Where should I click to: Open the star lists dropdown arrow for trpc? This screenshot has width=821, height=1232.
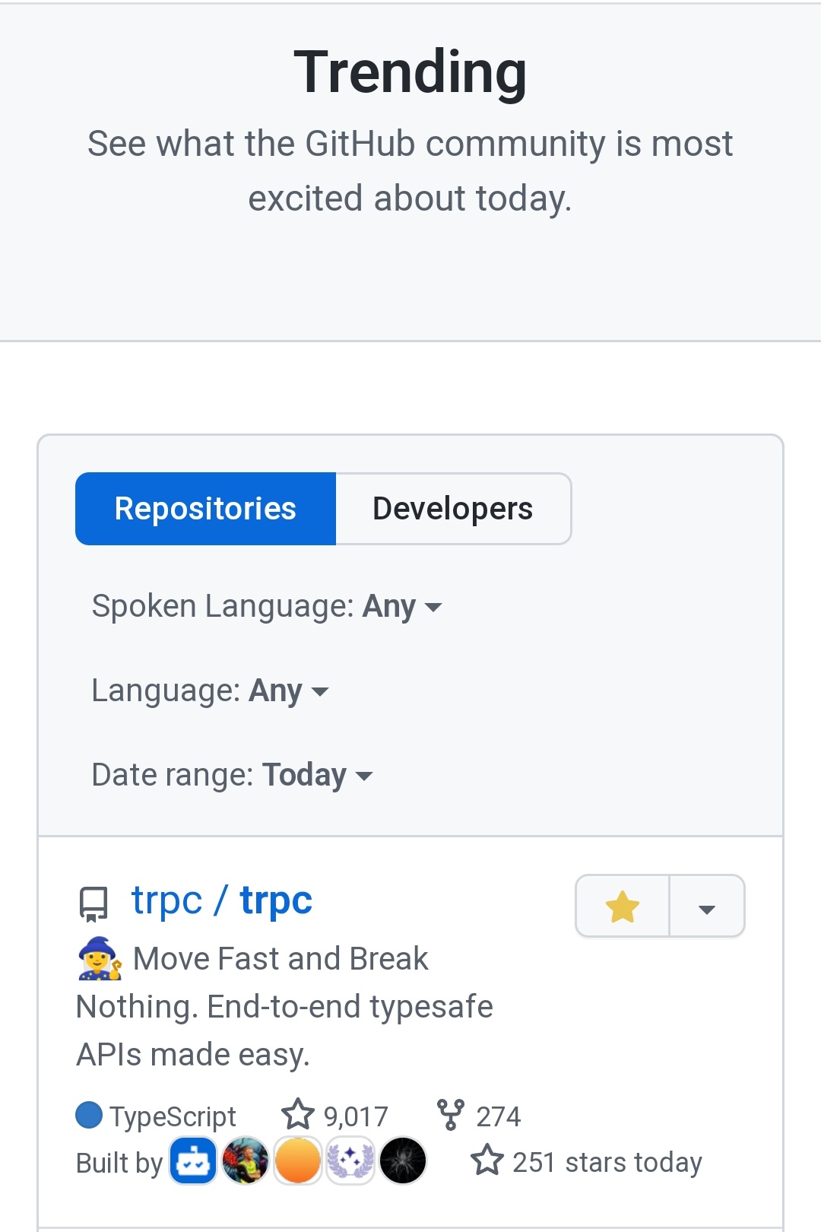pos(707,907)
